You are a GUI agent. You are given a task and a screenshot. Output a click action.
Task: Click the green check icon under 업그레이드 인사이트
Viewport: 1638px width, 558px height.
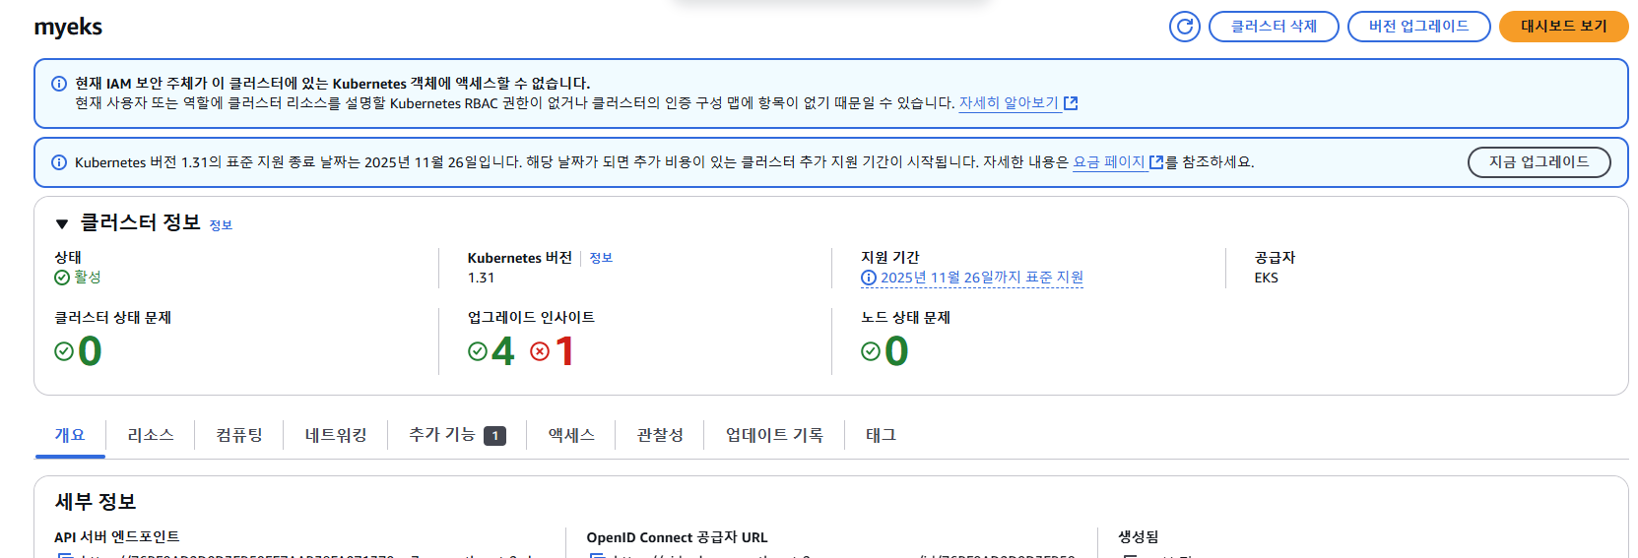tap(478, 351)
